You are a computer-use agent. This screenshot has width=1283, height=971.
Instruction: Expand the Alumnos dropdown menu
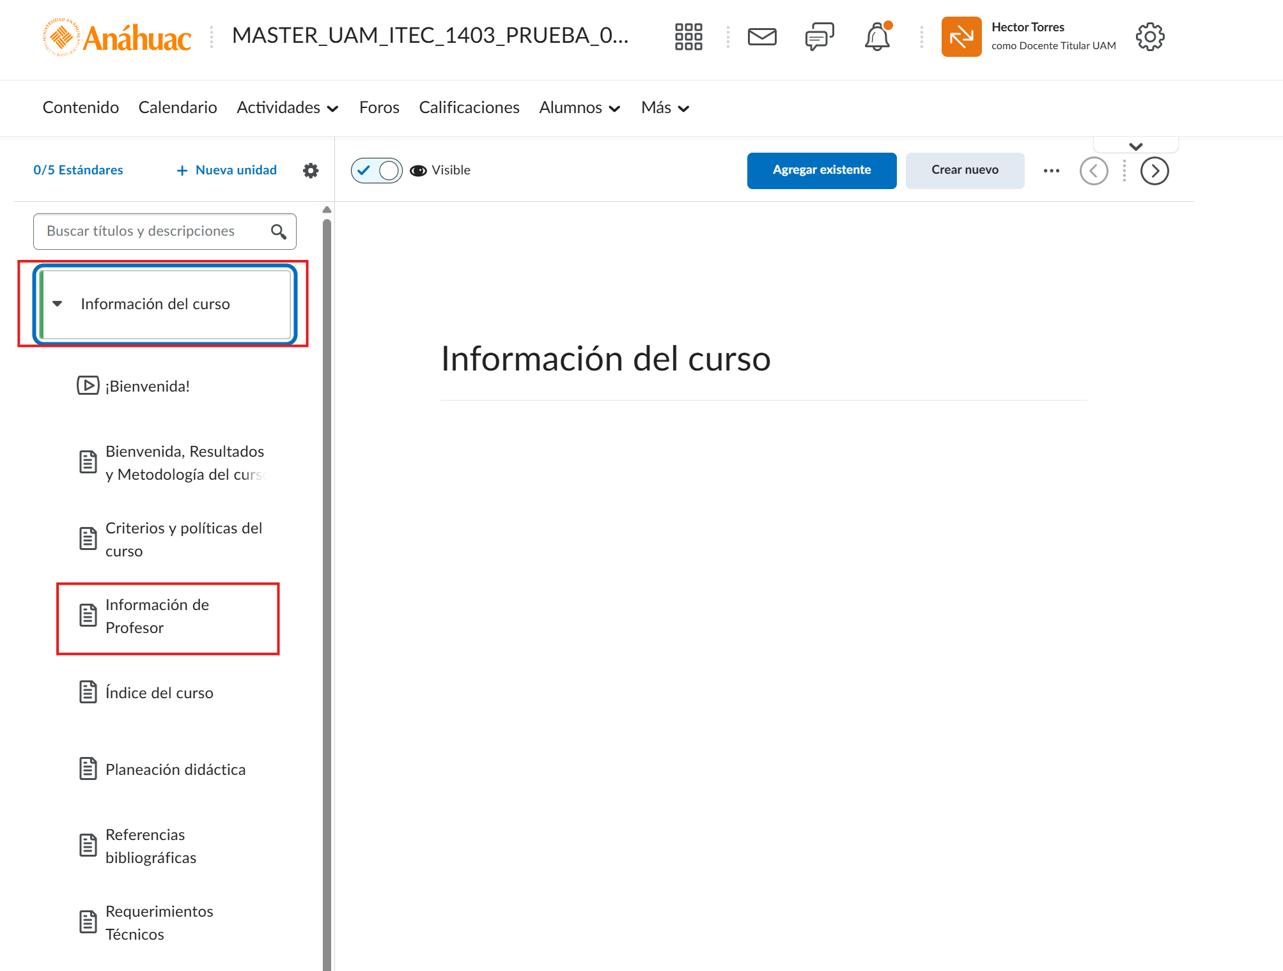[x=579, y=108]
